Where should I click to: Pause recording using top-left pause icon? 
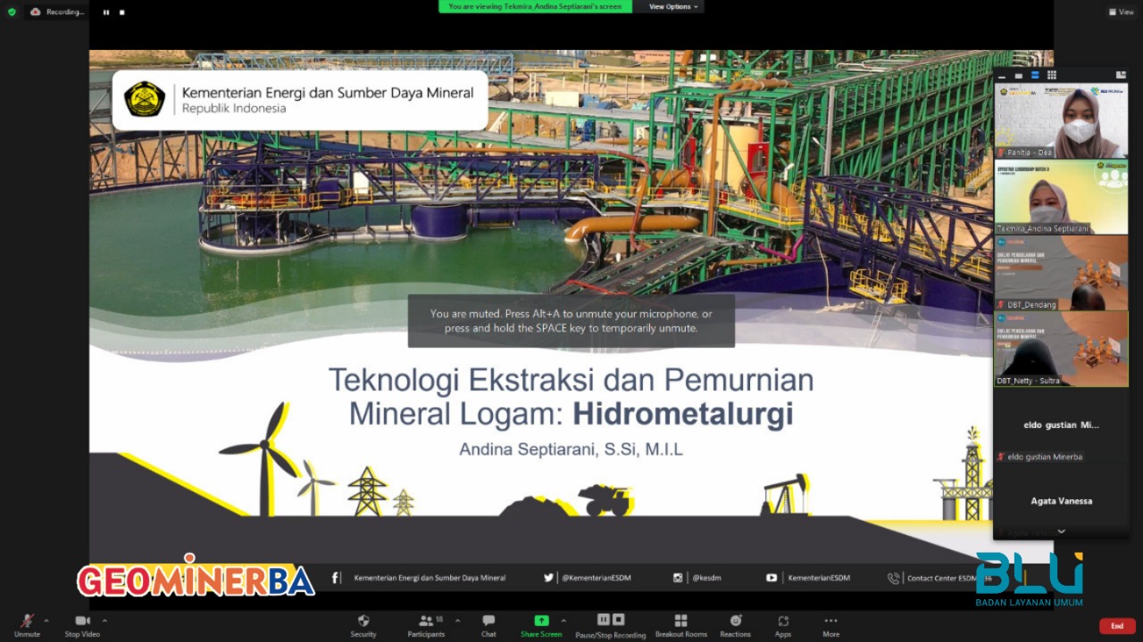click(106, 12)
